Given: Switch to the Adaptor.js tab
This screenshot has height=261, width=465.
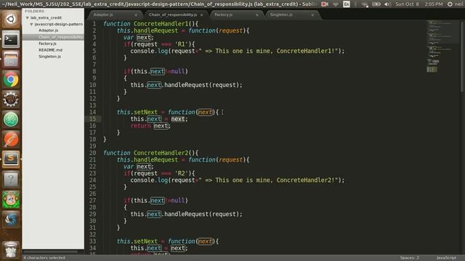Looking at the screenshot, I should (103, 14).
